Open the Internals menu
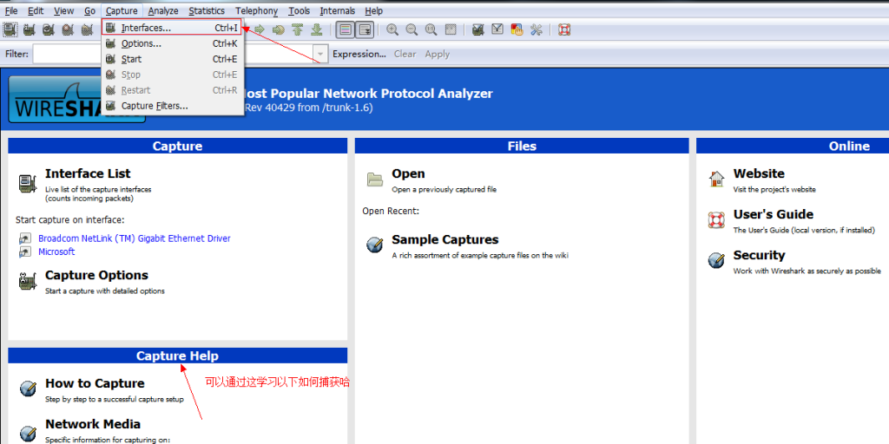 pos(338,10)
